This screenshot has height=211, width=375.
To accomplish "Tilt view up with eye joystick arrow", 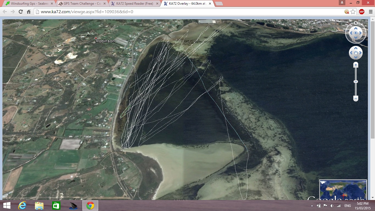I will (356, 28).
